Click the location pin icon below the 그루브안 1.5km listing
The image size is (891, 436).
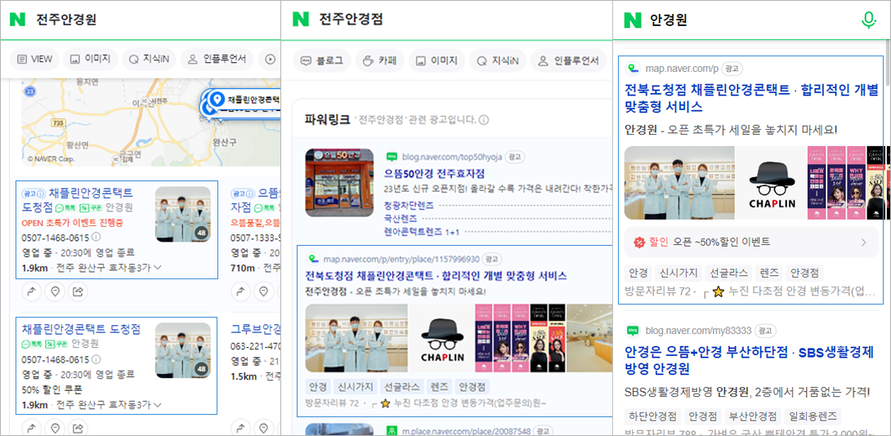(x=264, y=428)
